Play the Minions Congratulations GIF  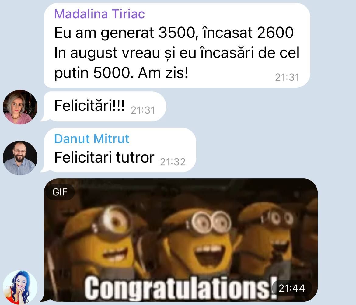181,240
